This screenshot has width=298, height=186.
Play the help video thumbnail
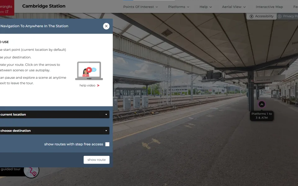[x=89, y=71]
